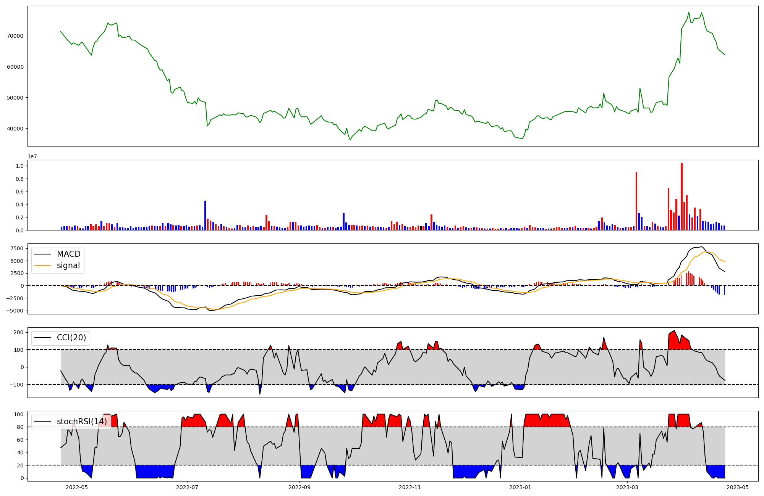Click the 80 stochRSI axis tick label
764x496 pixels.
20,427
